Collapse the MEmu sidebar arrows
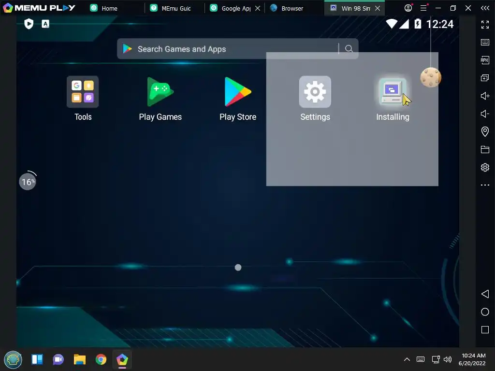Screen dimensions: 495x371 (485, 8)
